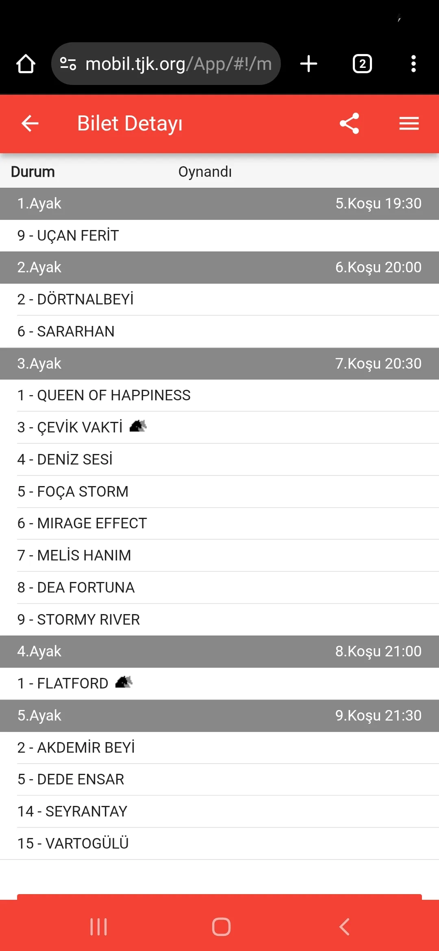The width and height of the screenshot is (439, 951).
Task: Open browser three-dot overflow menu
Action: point(413,64)
